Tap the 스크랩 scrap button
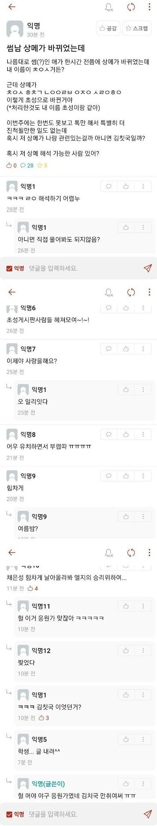The image size is (157, 826). pos(136,28)
